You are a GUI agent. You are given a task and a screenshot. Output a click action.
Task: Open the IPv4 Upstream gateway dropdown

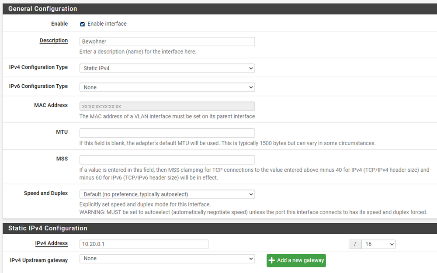point(167,259)
